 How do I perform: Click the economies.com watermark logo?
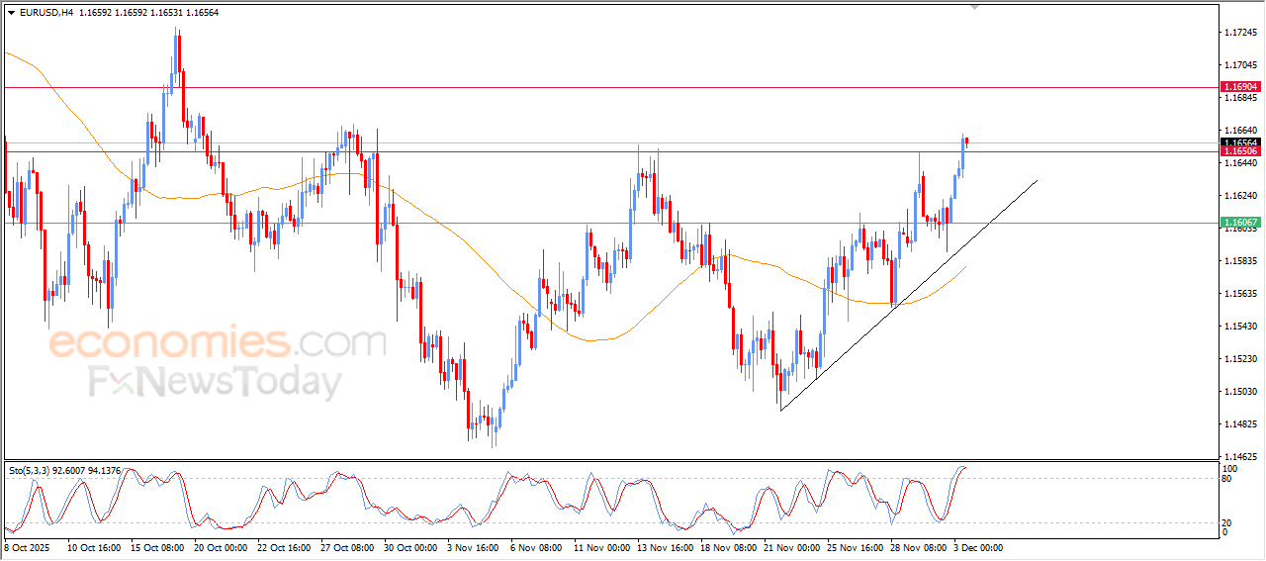(x=218, y=343)
